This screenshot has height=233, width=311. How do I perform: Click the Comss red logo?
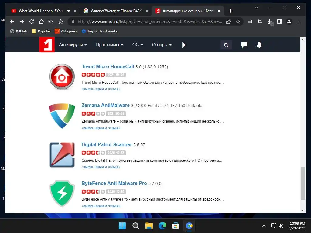(x=47, y=45)
